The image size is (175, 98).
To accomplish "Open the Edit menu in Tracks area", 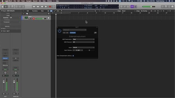I will click(28, 11).
